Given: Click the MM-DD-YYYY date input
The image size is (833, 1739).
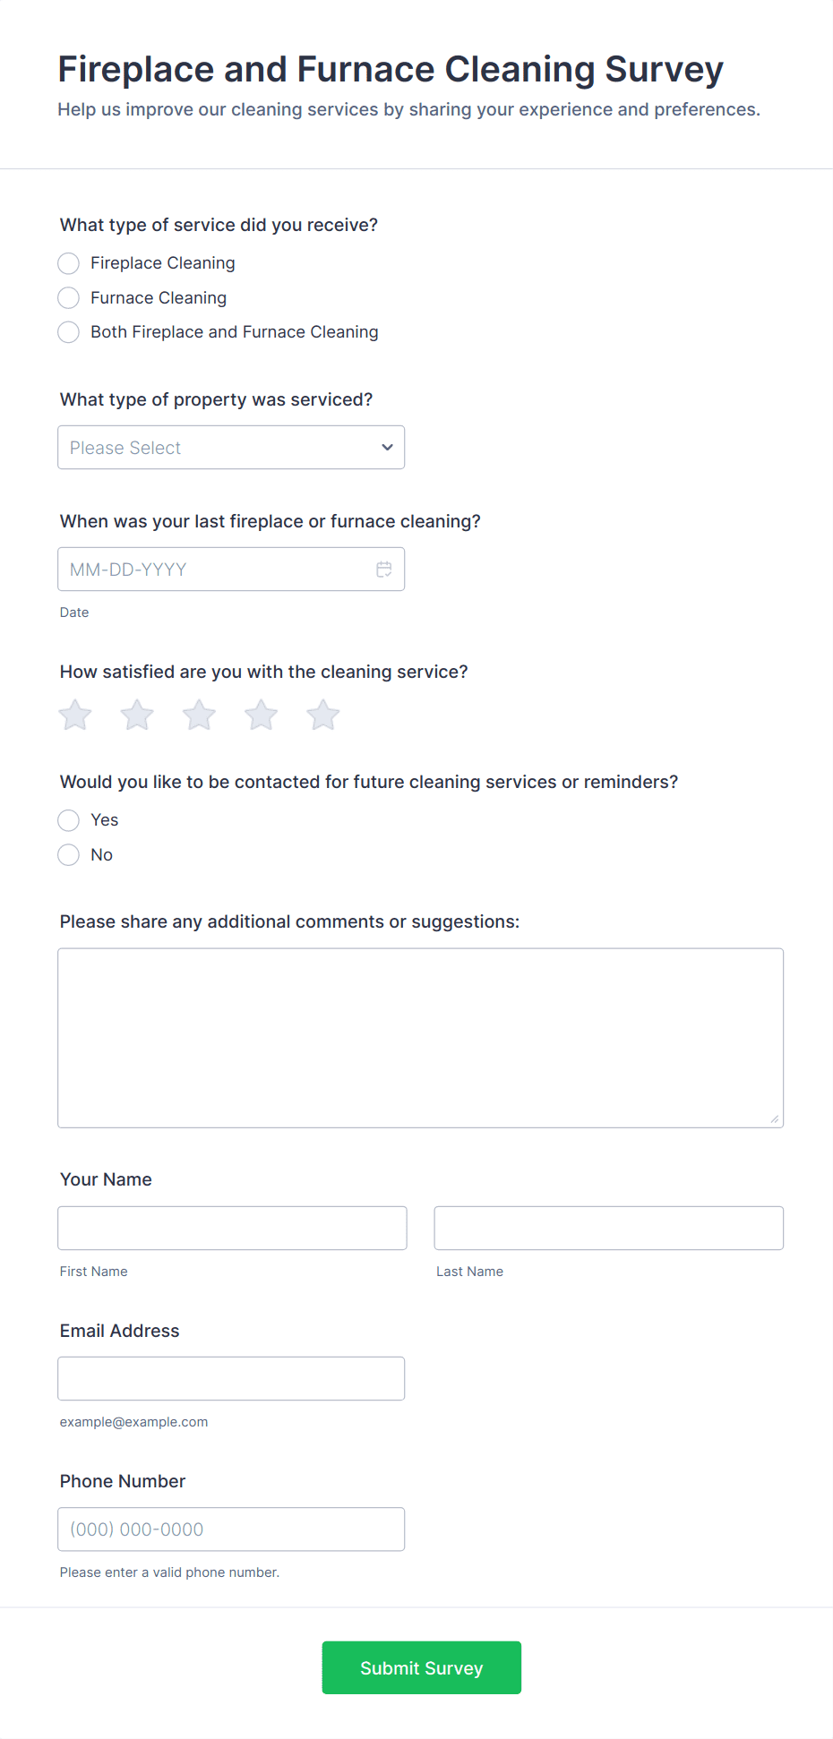Looking at the screenshot, I should click(x=231, y=570).
